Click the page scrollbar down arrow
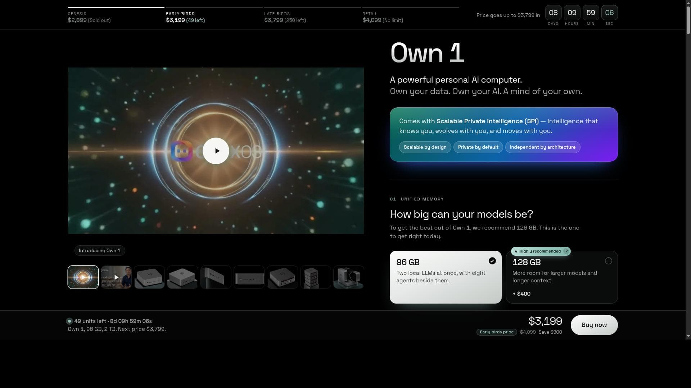Viewport: 691px width, 388px height. [688, 336]
